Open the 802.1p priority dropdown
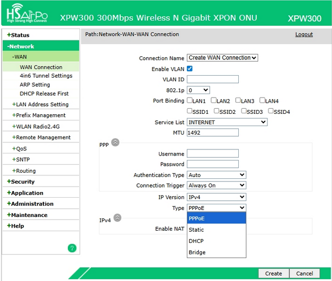 [198, 90]
